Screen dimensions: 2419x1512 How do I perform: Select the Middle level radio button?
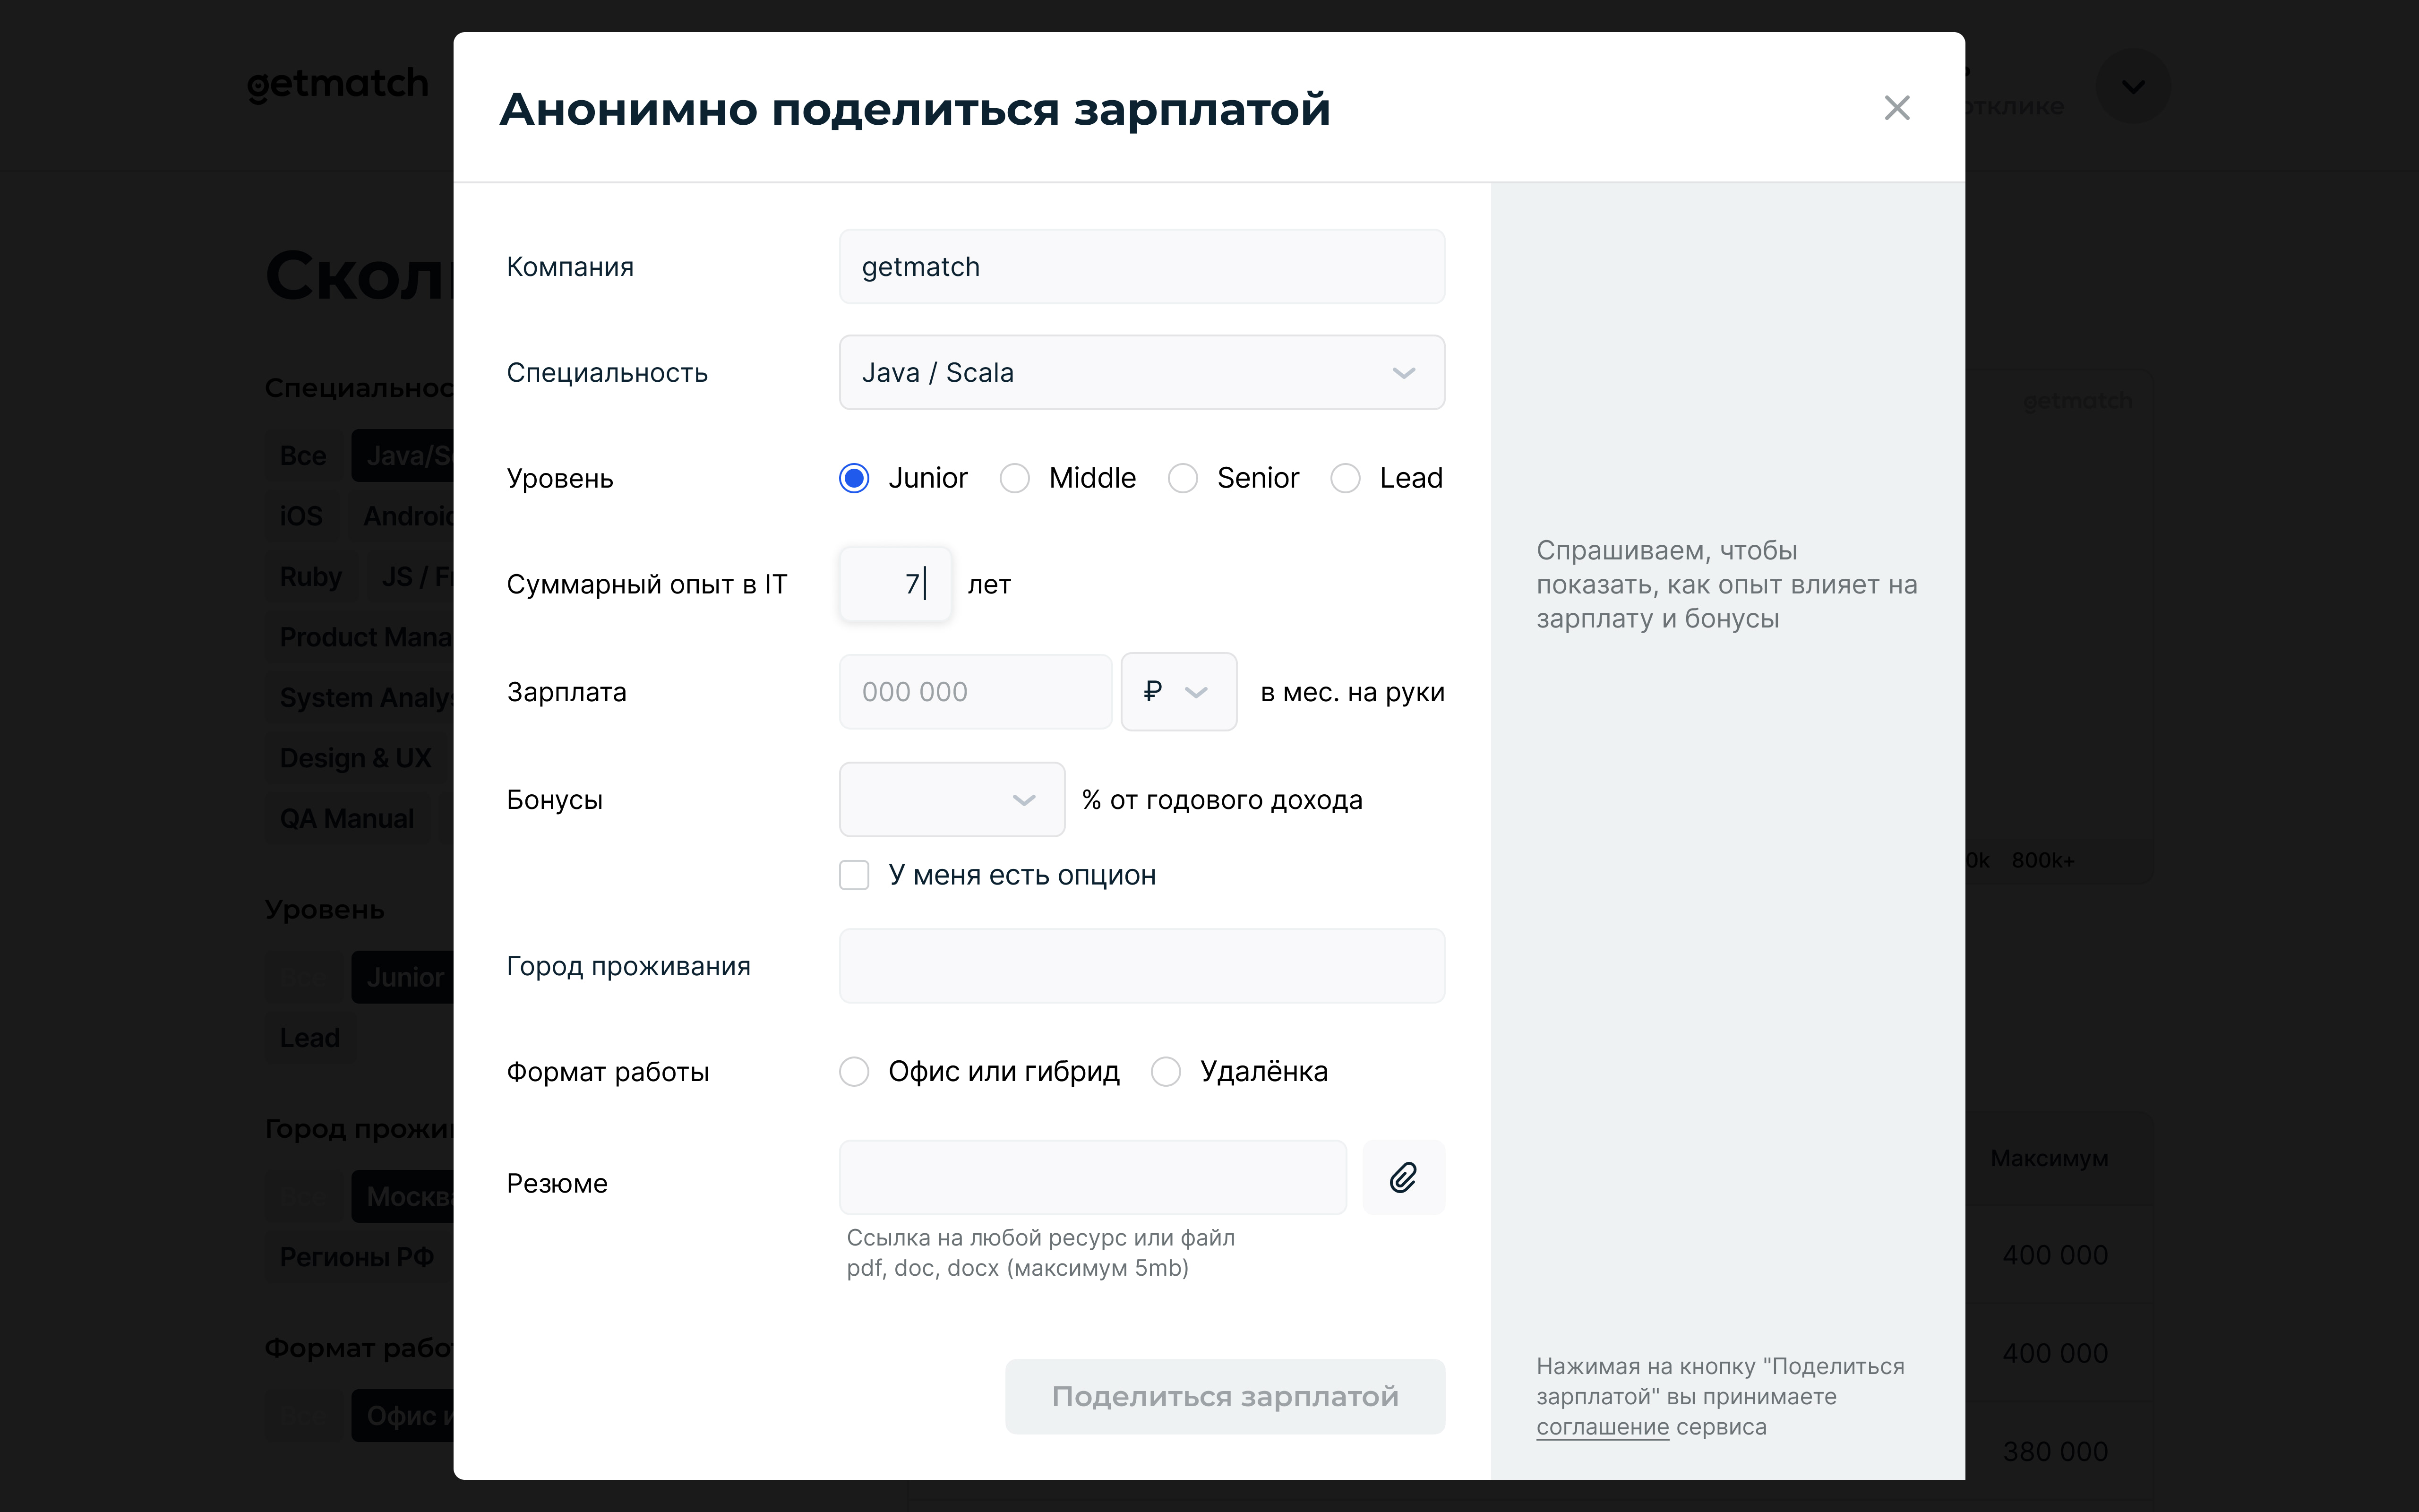tap(1014, 479)
